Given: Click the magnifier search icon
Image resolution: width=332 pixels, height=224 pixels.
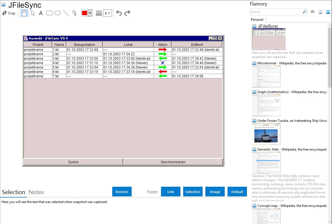Looking at the screenshot, I should click(x=304, y=12).
